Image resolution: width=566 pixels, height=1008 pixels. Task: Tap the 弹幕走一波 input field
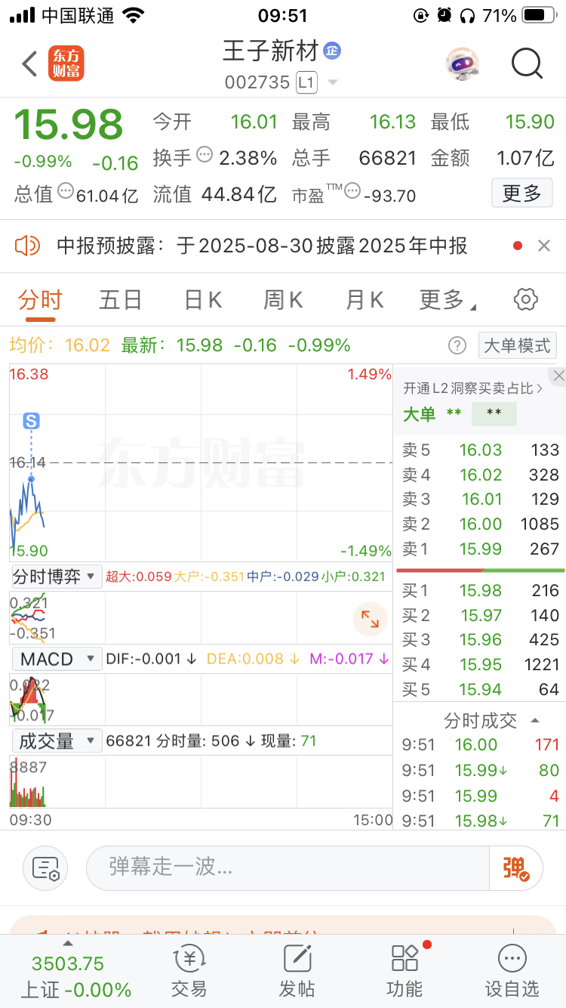288,867
